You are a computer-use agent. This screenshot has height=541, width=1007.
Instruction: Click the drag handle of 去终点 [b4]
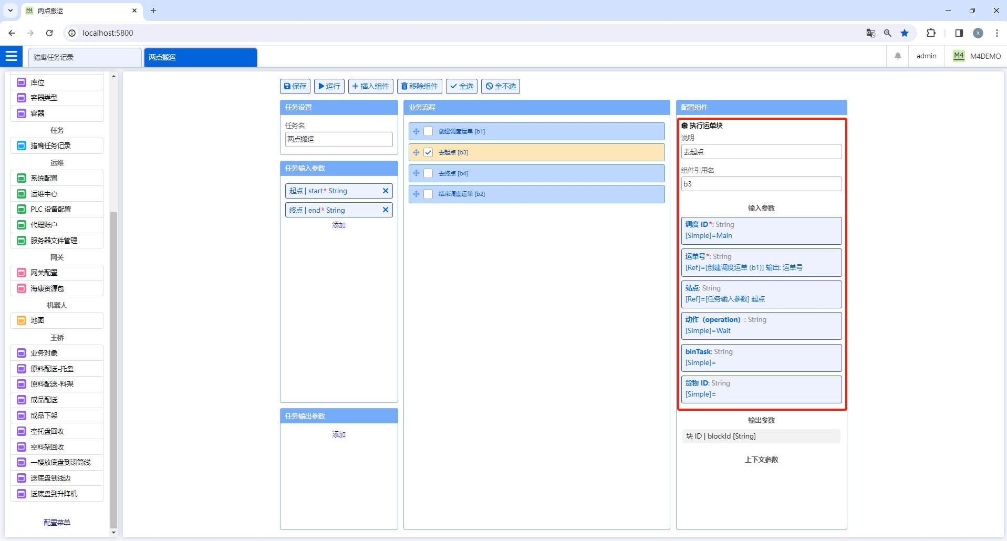point(416,173)
